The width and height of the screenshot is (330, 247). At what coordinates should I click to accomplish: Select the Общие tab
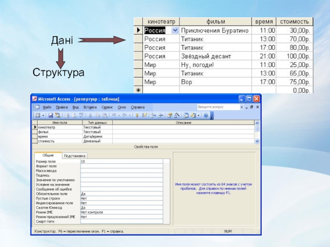(48, 156)
